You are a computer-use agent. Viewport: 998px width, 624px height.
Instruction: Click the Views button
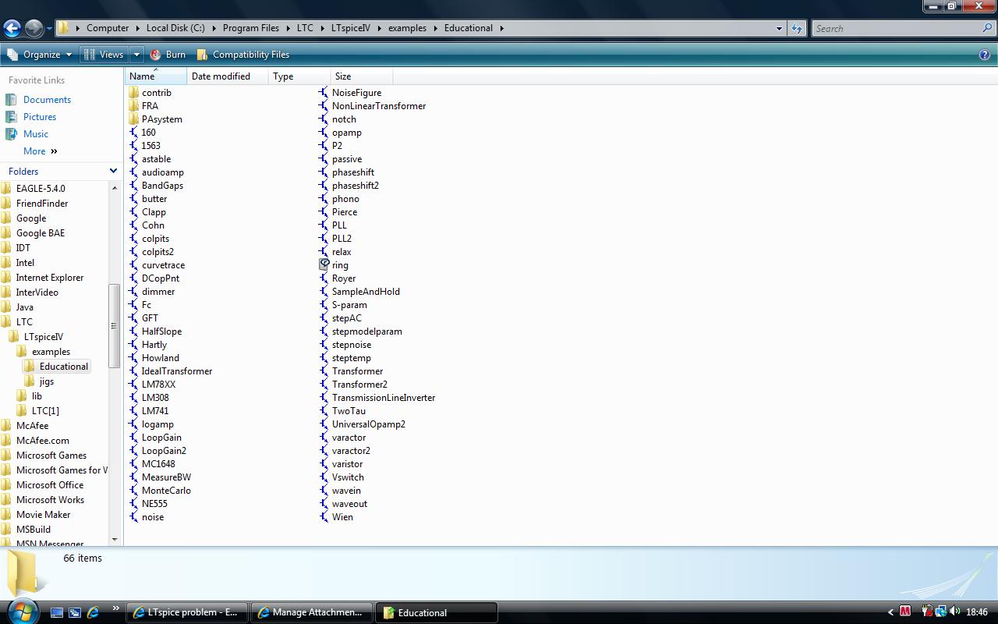(x=103, y=55)
